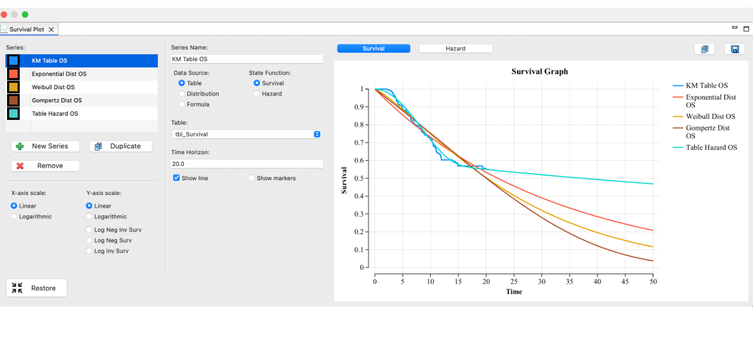Screen dimensions: 753x338
Task: Switch to the Hazard graph tab
Action: coord(455,48)
